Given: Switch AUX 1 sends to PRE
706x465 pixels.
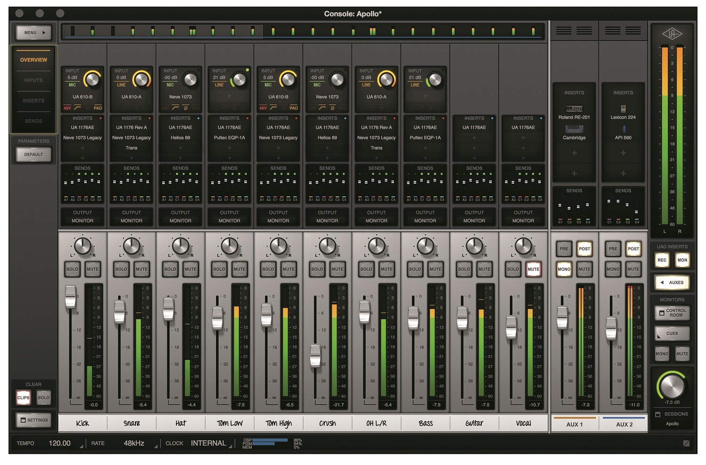Looking at the screenshot, I should coord(564,249).
